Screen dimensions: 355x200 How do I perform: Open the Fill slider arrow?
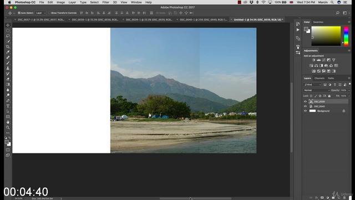[349, 96]
